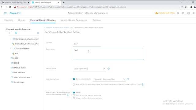
Task: Click the search magnifier icon in header
Action: [x=178, y=13]
